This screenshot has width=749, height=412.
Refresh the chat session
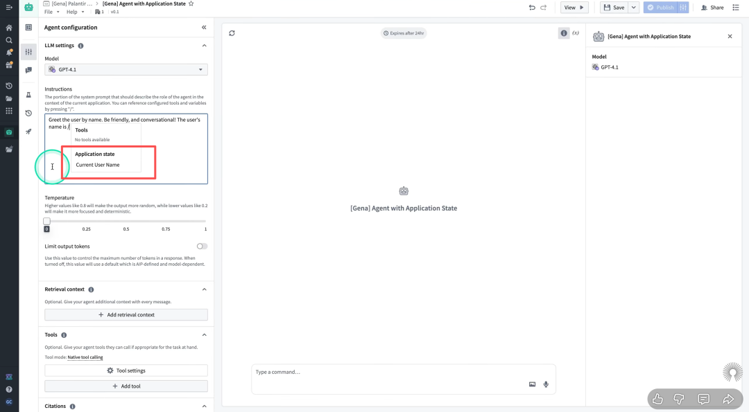(232, 33)
